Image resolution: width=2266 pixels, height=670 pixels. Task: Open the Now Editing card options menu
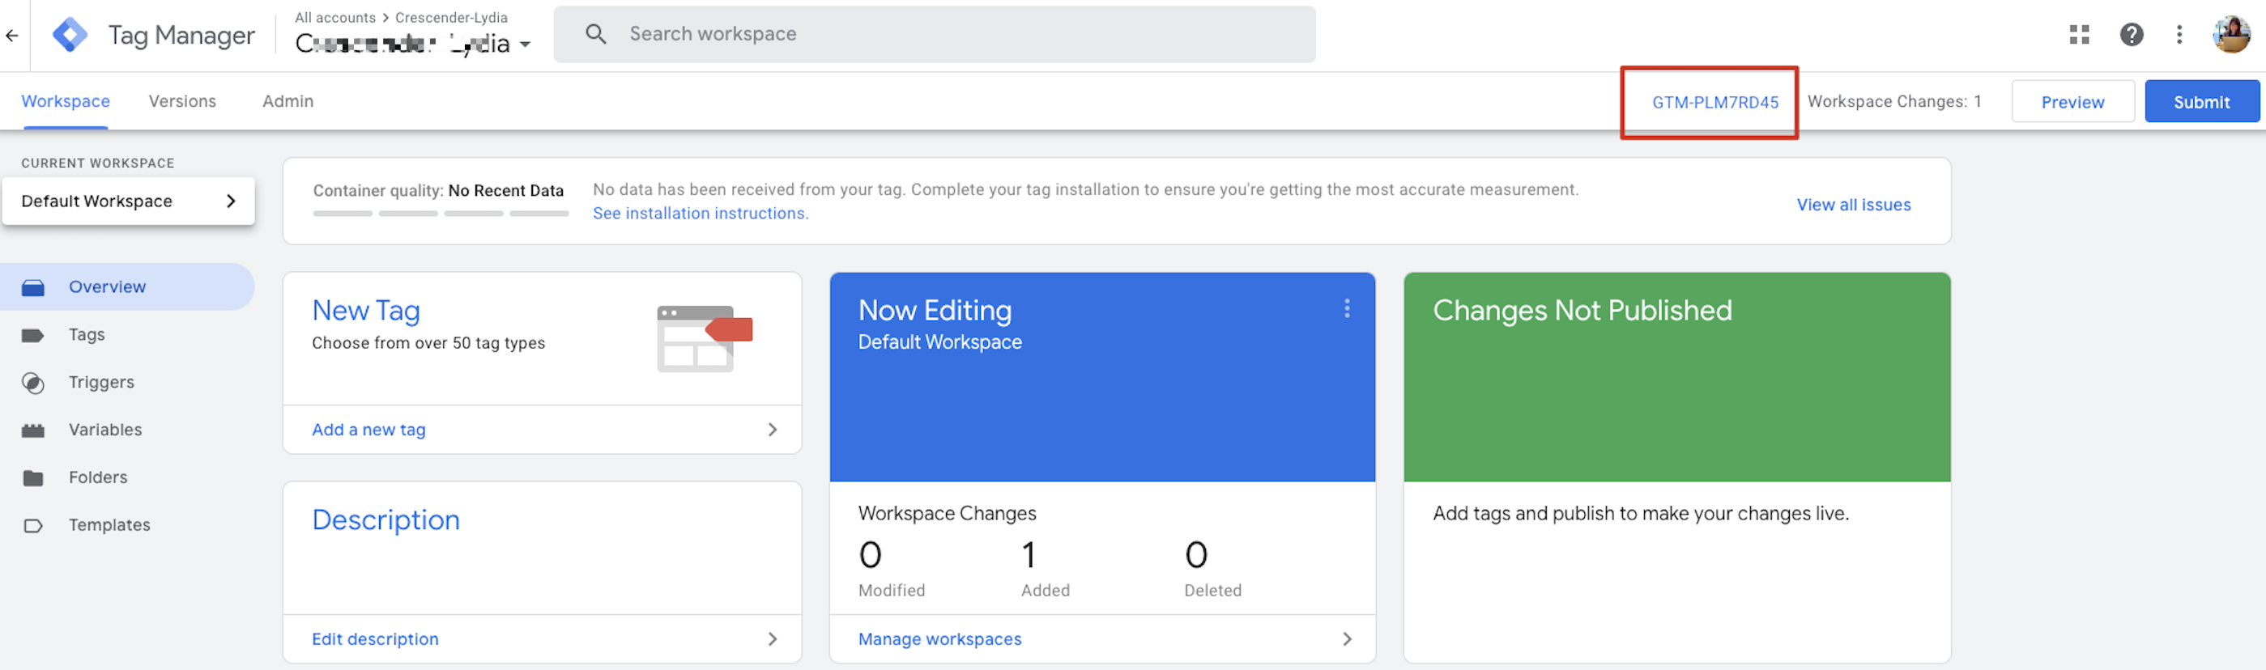[x=1346, y=307]
